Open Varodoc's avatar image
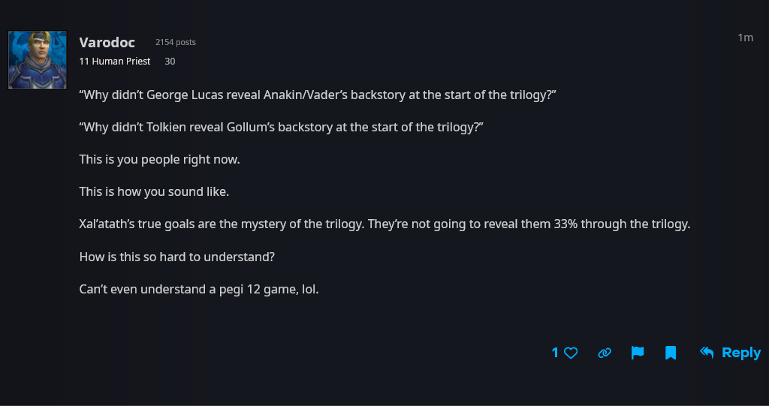 click(x=38, y=60)
